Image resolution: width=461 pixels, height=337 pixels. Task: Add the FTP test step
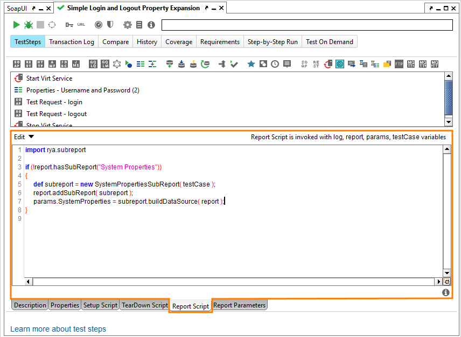tap(399, 64)
